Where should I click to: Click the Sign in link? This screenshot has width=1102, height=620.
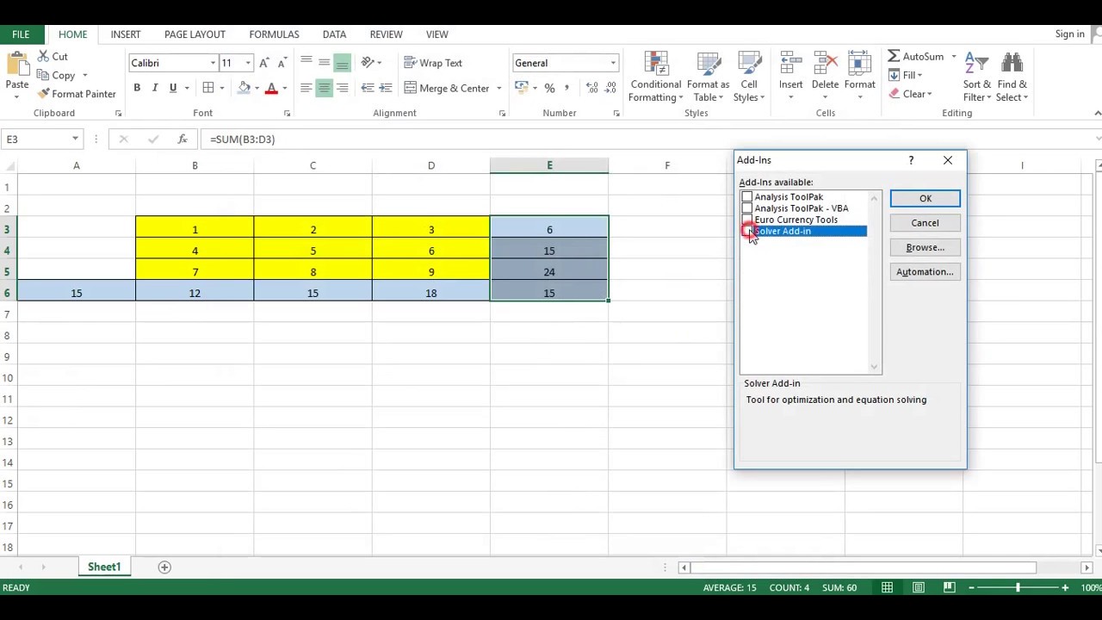[1069, 34]
